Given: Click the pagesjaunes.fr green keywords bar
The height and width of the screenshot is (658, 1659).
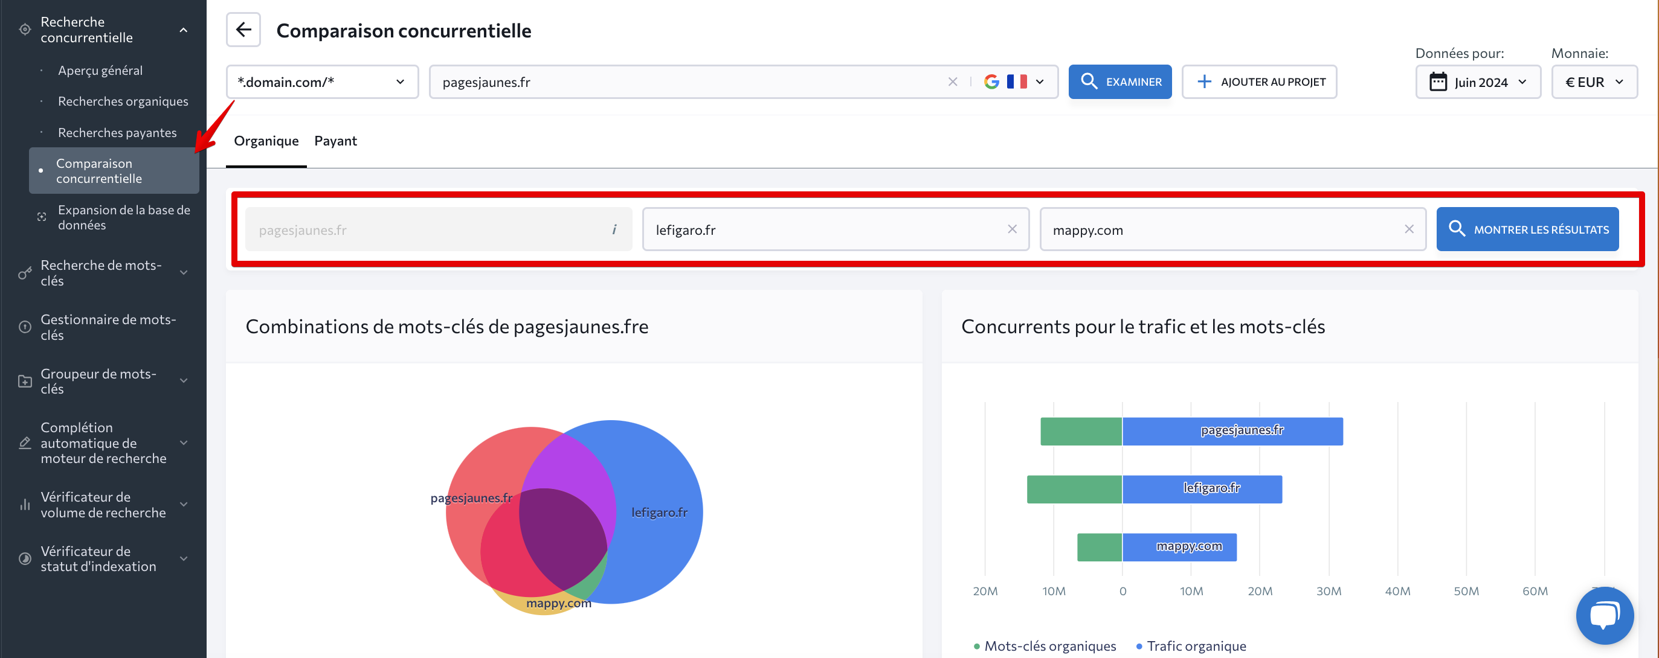Looking at the screenshot, I should (x=1081, y=431).
